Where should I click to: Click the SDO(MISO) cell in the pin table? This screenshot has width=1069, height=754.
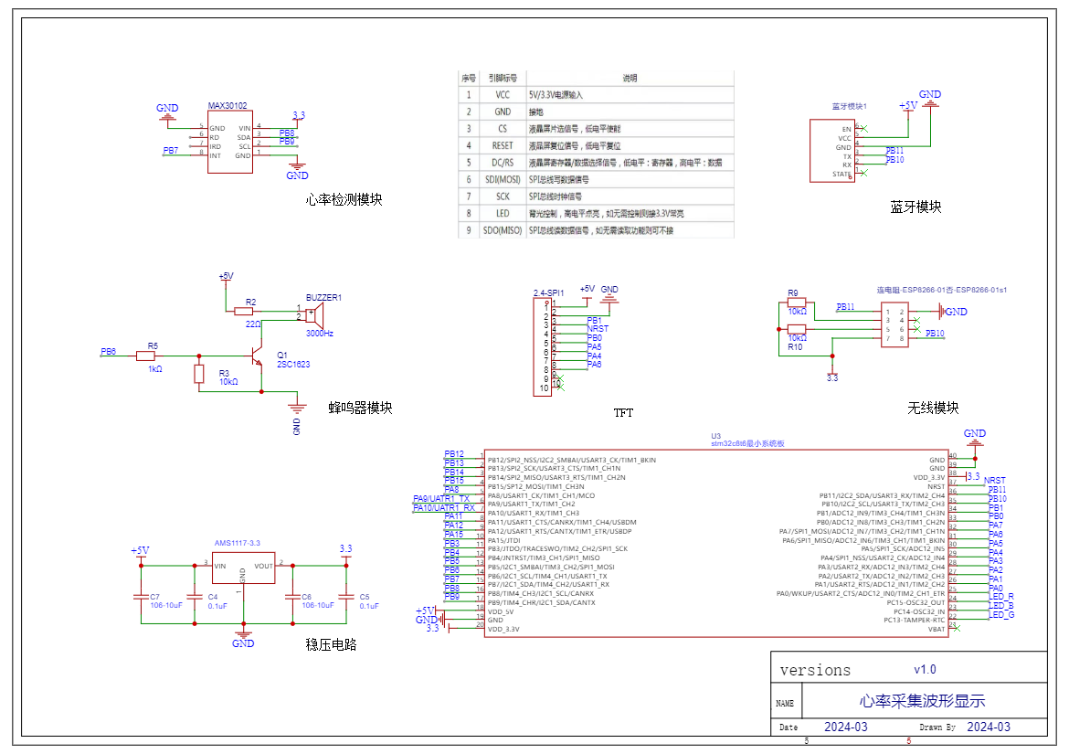[x=503, y=230]
